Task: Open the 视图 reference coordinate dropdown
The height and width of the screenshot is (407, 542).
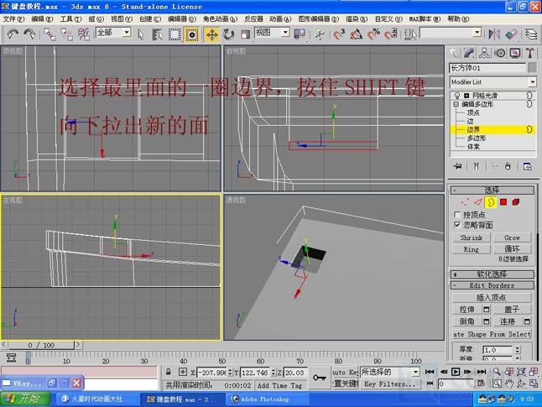Action: (285, 33)
